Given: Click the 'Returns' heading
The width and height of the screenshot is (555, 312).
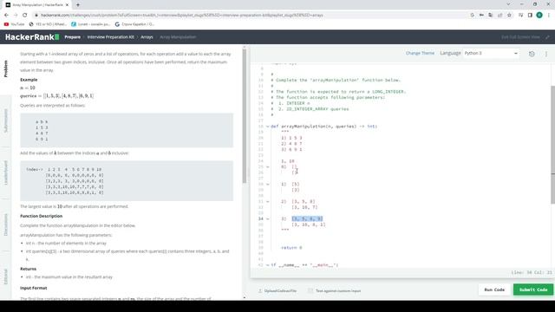Looking at the screenshot, I should (x=28, y=269).
